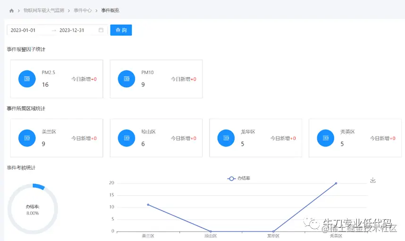Click the 琼山区 card label
Viewport: 405px width, 241px height.
(x=149, y=132)
